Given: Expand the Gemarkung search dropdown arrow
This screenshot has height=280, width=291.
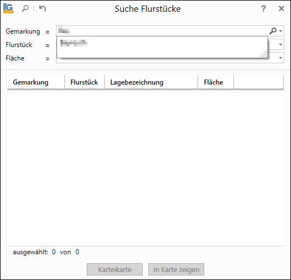Looking at the screenshot, I should [281, 31].
